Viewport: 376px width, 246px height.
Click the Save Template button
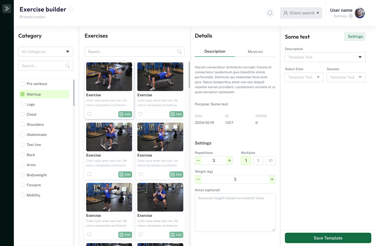(328, 238)
